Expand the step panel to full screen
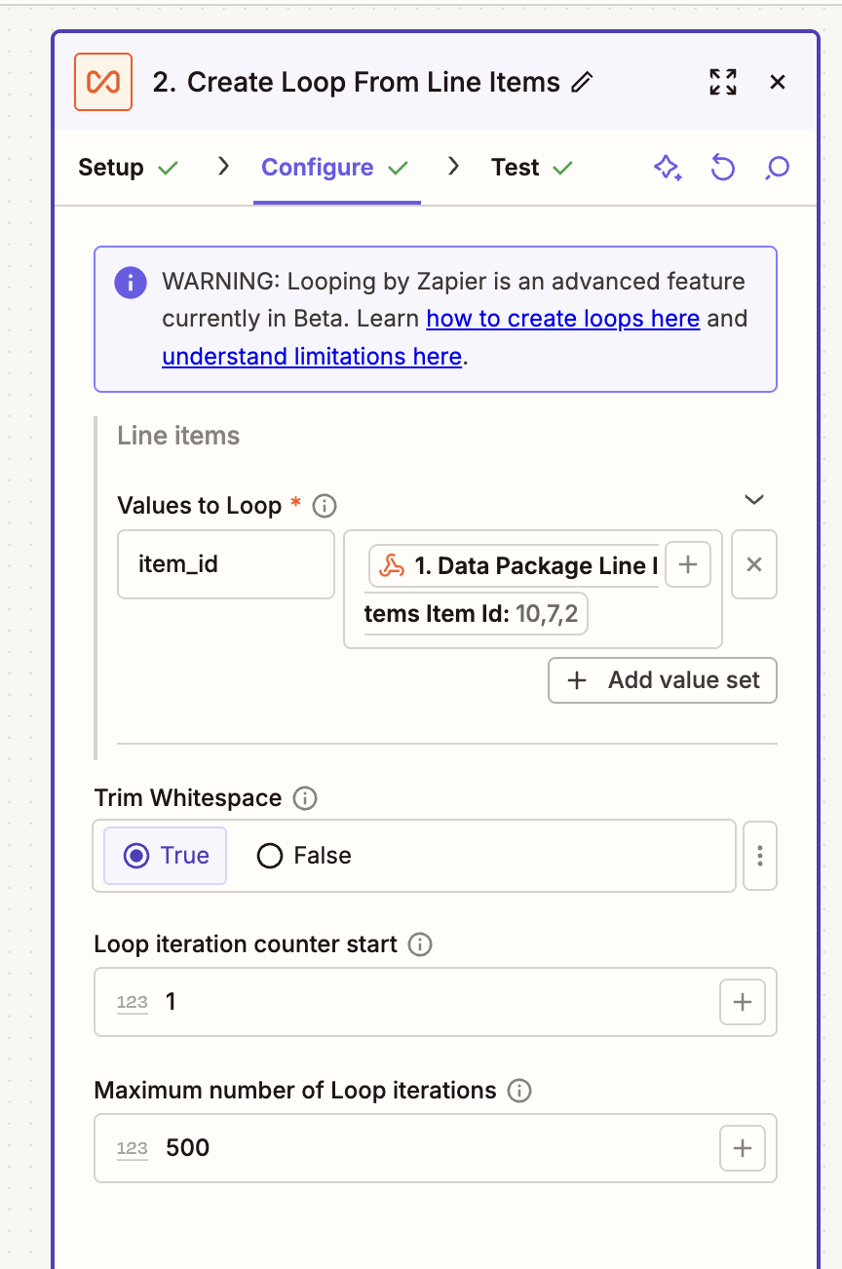This screenshot has width=842, height=1269. pos(722,82)
